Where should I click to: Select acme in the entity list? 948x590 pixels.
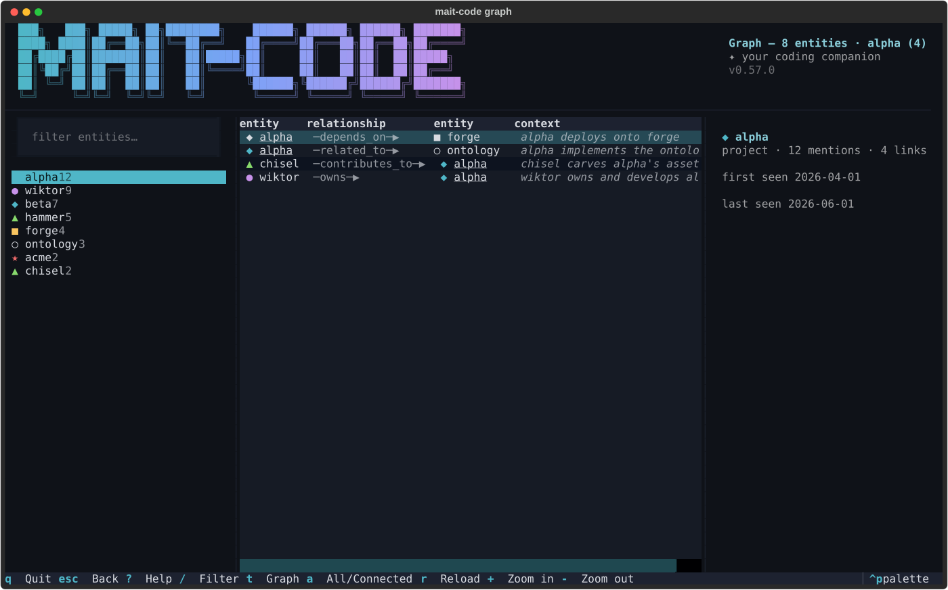pyautogui.click(x=118, y=258)
